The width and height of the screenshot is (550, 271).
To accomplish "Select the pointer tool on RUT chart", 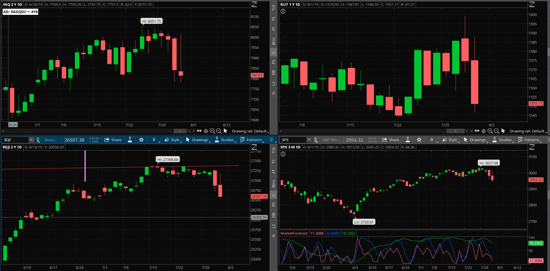I will (x=503, y=131).
